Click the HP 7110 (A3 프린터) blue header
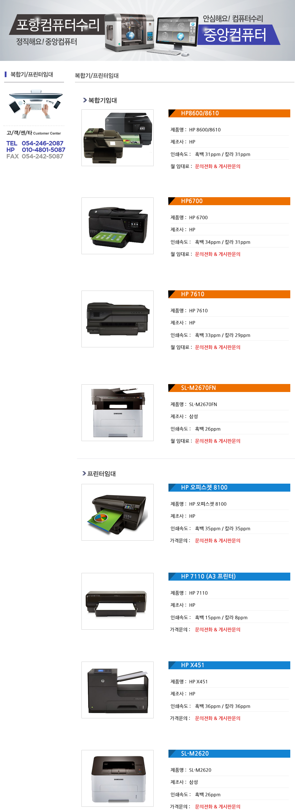The height and width of the screenshot is (810, 295). tap(229, 576)
